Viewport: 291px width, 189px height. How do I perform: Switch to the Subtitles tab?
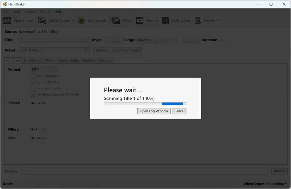point(89,60)
